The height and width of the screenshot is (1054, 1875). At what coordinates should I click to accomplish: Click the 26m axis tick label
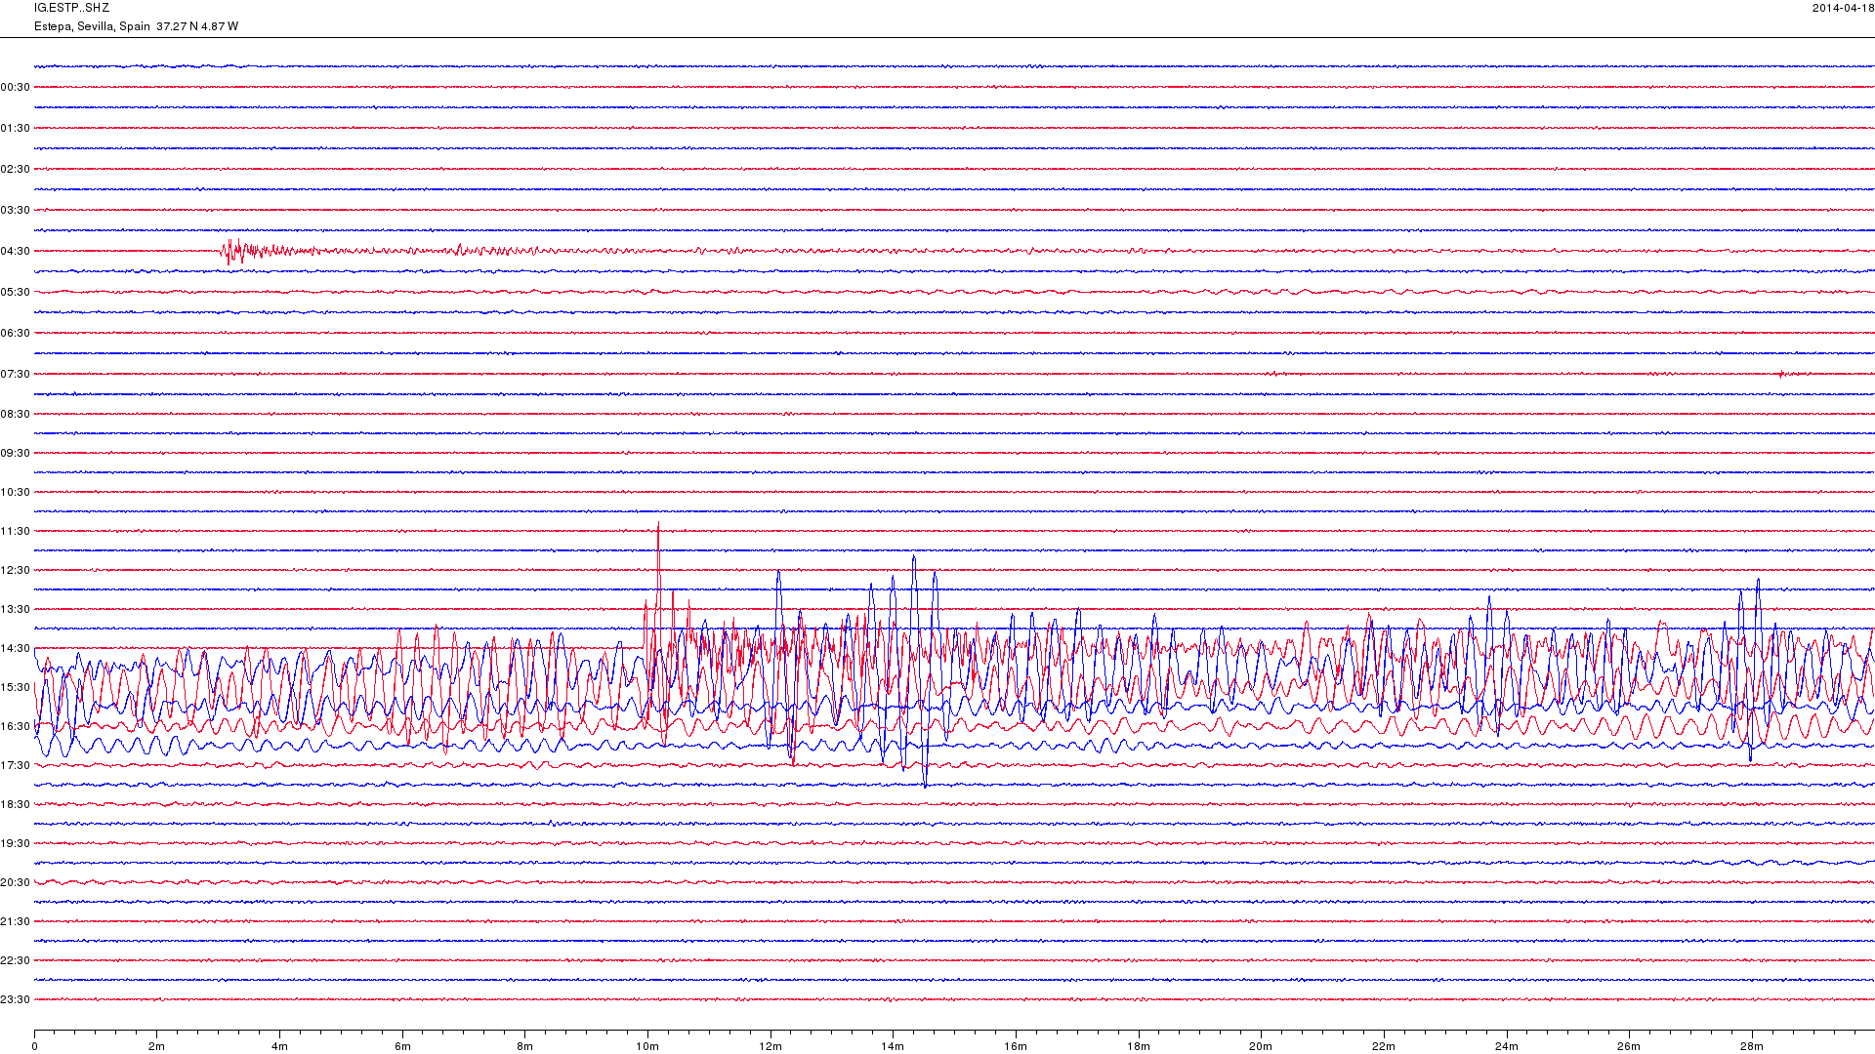(x=1629, y=1046)
